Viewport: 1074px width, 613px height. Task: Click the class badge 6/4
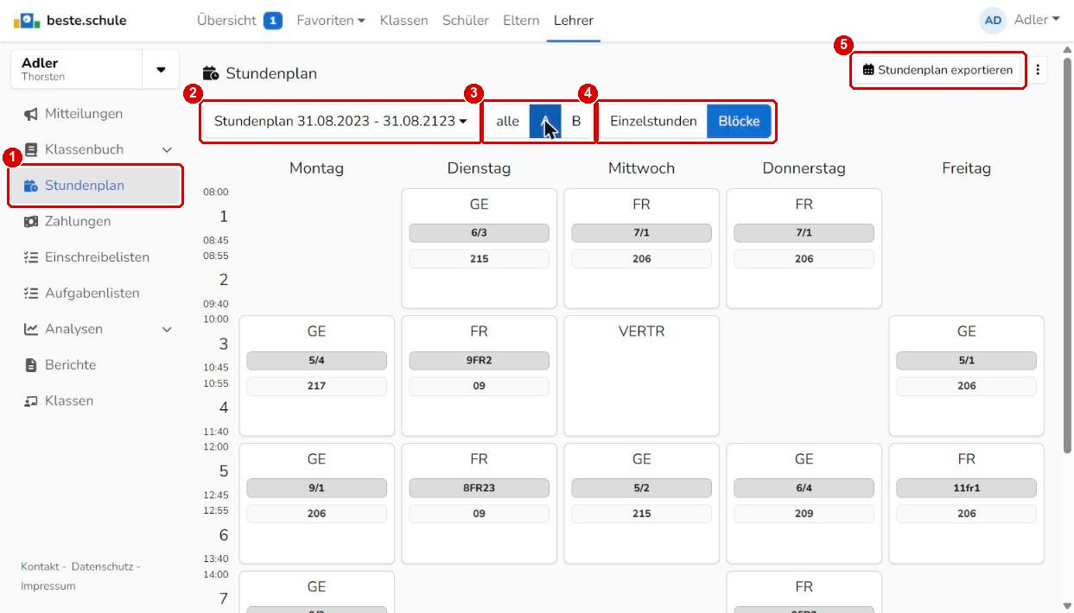[804, 488]
